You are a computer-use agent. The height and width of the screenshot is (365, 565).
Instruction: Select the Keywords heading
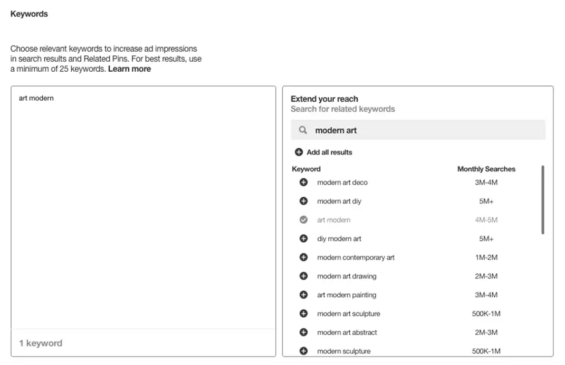29,14
